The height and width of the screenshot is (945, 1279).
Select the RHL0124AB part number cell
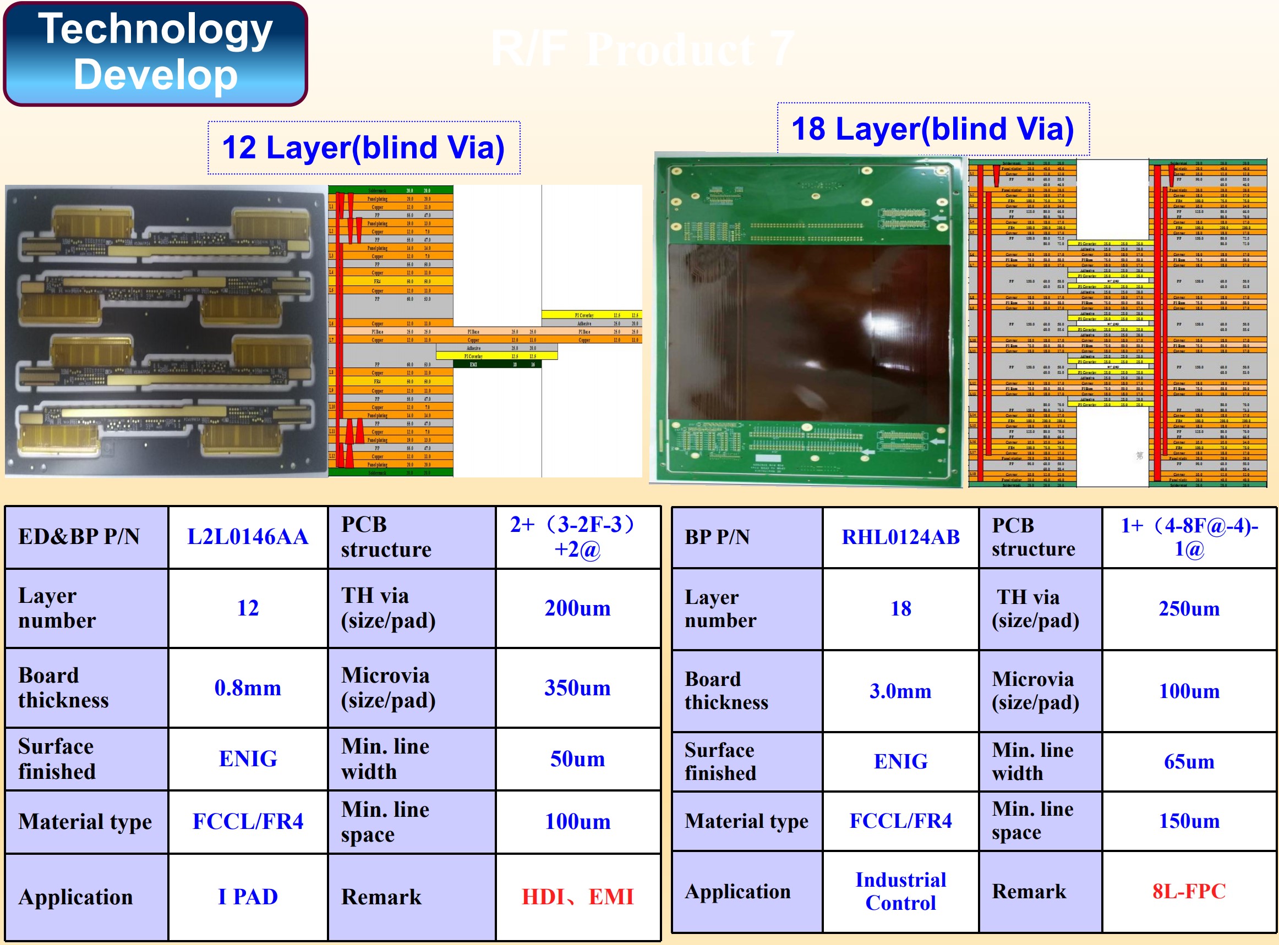[x=900, y=537]
